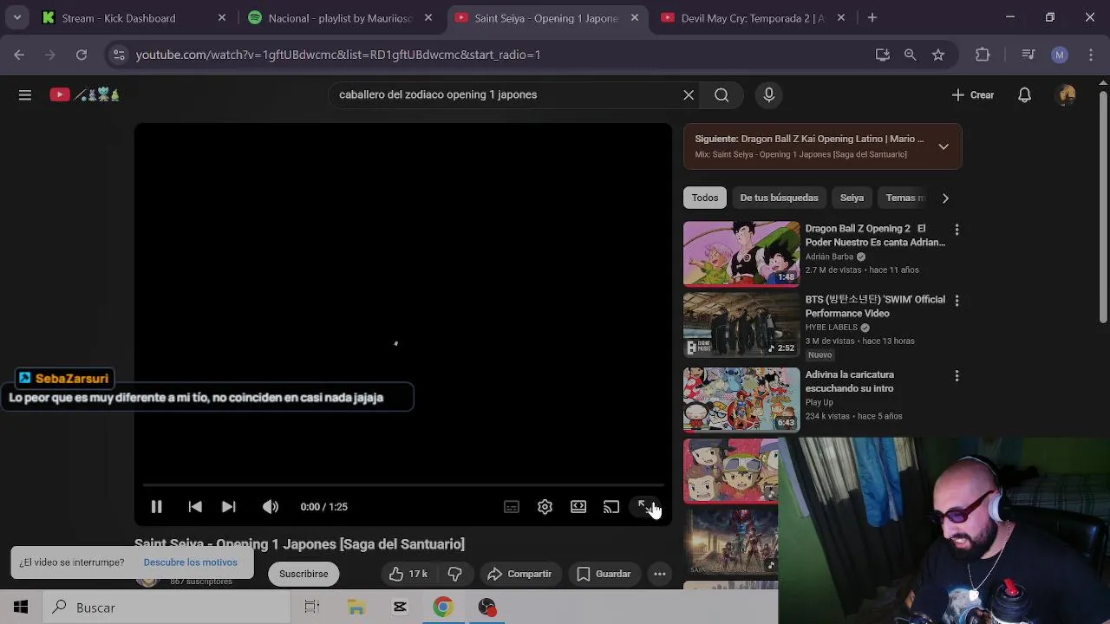1110x624 pixels.
Task: Go back in the browser
Action: [x=19, y=55]
